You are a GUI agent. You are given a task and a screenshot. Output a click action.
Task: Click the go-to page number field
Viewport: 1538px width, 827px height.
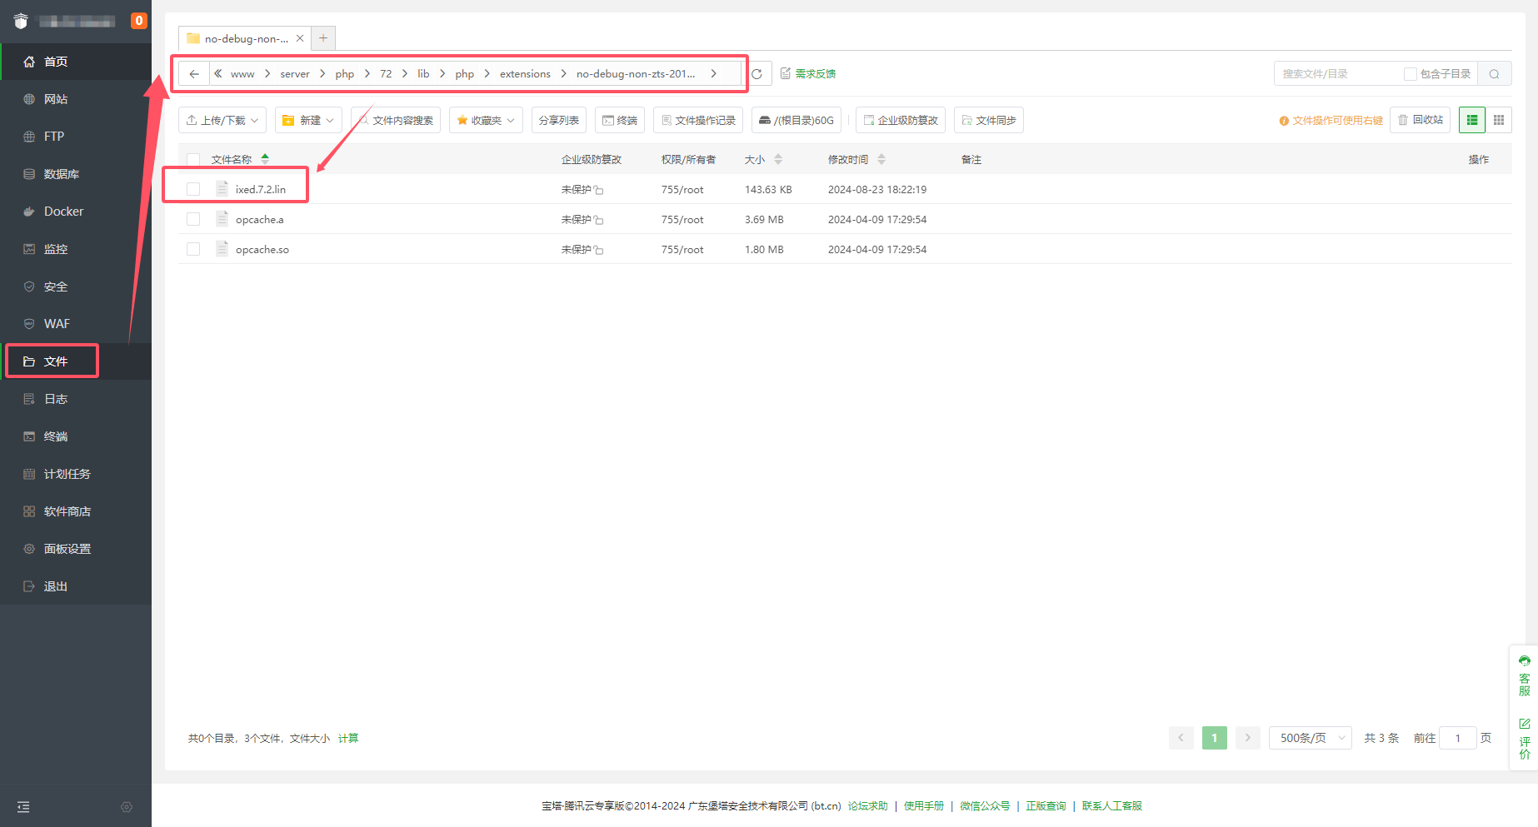coord(1457,738)
